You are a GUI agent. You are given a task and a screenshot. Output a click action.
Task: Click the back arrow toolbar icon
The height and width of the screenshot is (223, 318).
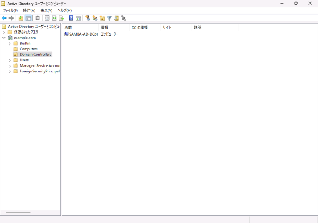point(4,18)
